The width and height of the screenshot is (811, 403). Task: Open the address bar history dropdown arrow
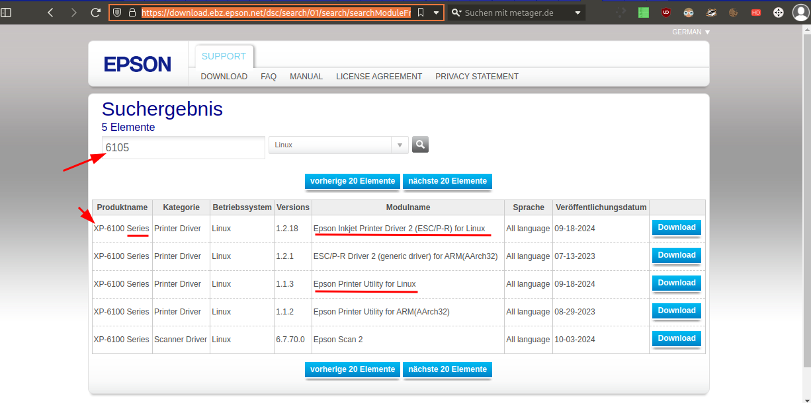436,13
